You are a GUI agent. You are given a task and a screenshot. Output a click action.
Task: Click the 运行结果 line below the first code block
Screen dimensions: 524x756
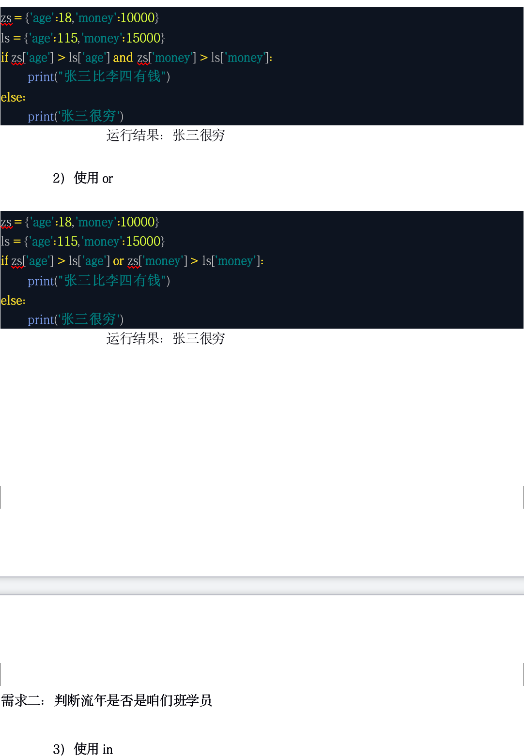[166, 136]
